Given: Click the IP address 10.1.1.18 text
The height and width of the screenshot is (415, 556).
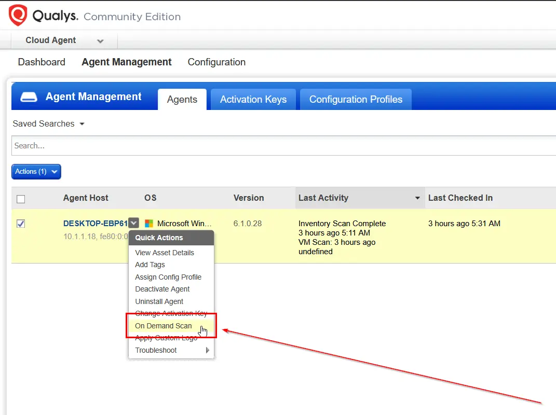Looking at the screenshot, I should (79, 237).
